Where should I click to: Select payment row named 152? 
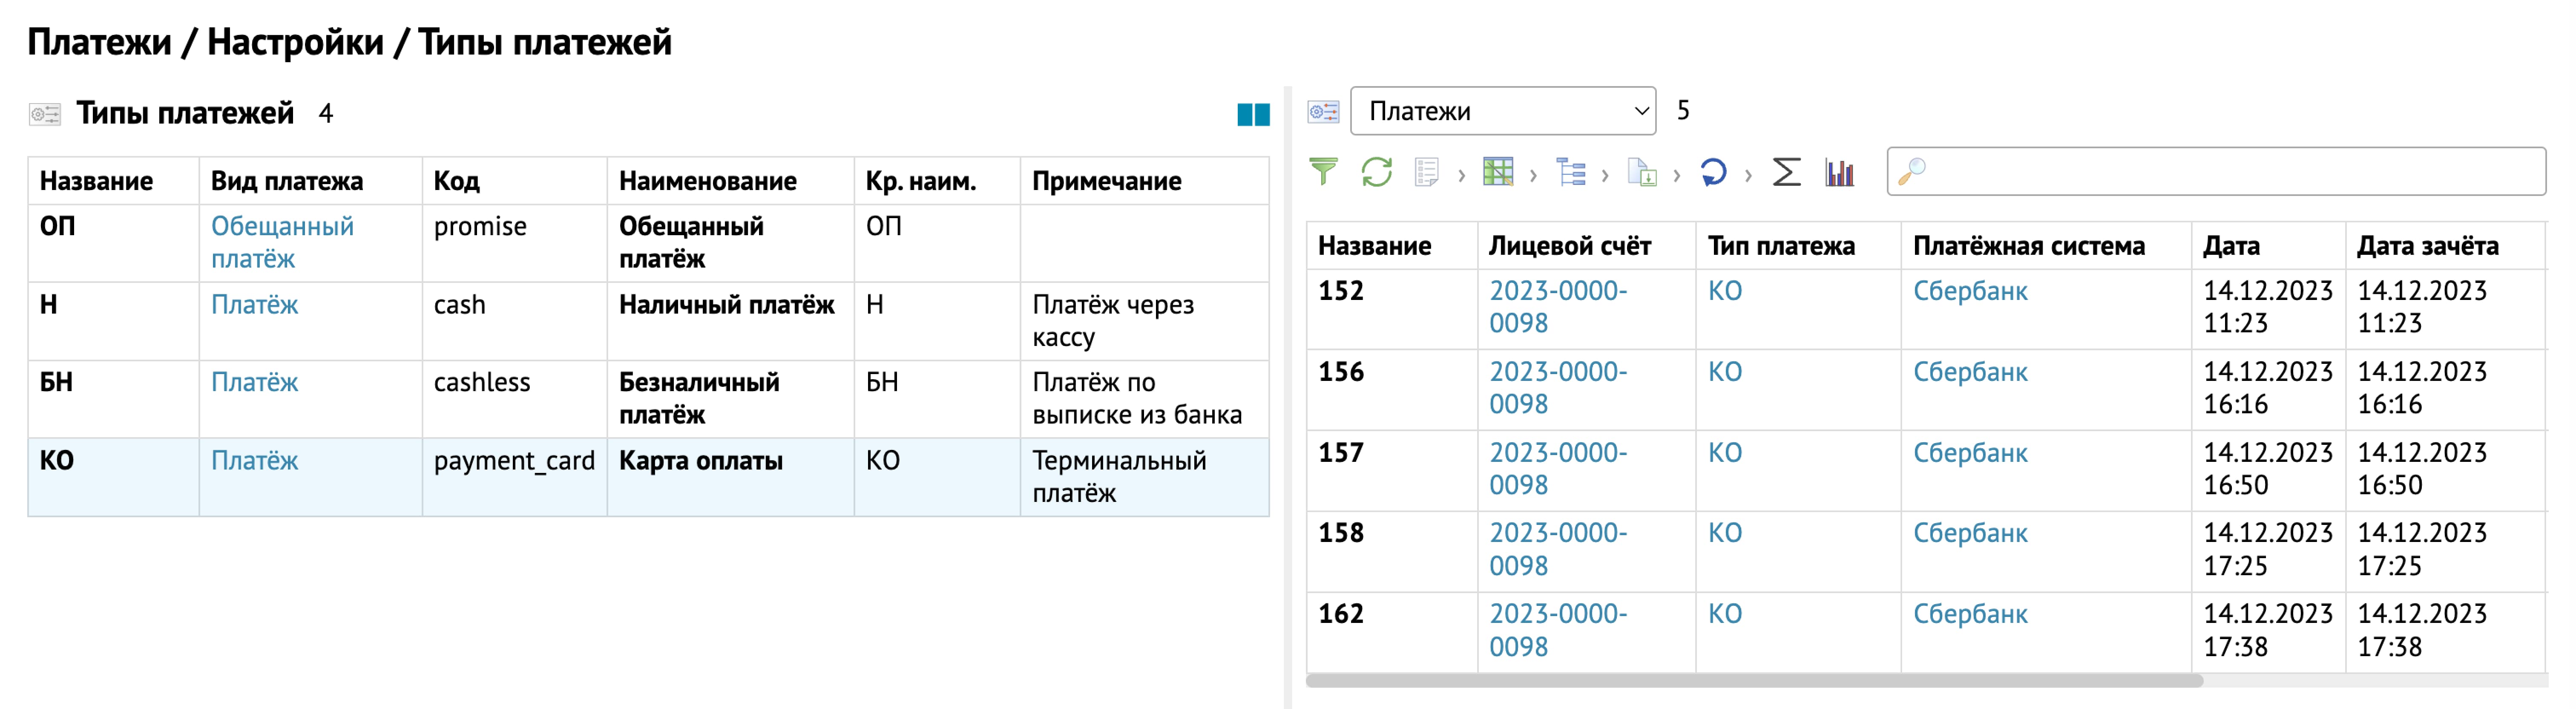1341,291
